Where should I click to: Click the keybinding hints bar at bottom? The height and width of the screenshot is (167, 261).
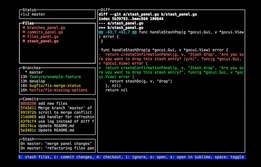point(132,157)
